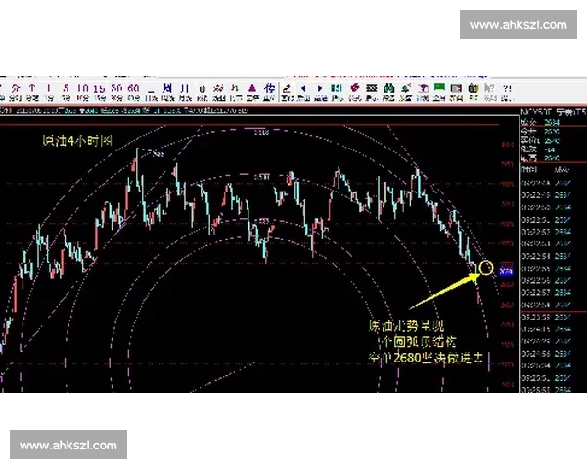
Task: Switch to the 10-minute period icon
Action: (82, 92)
